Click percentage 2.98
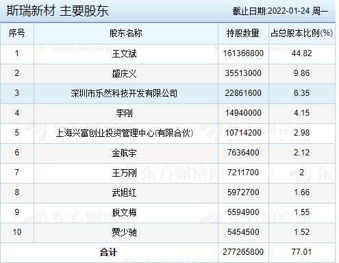Image resolution: width=339 pixels, height=263 pixels. 301,133
